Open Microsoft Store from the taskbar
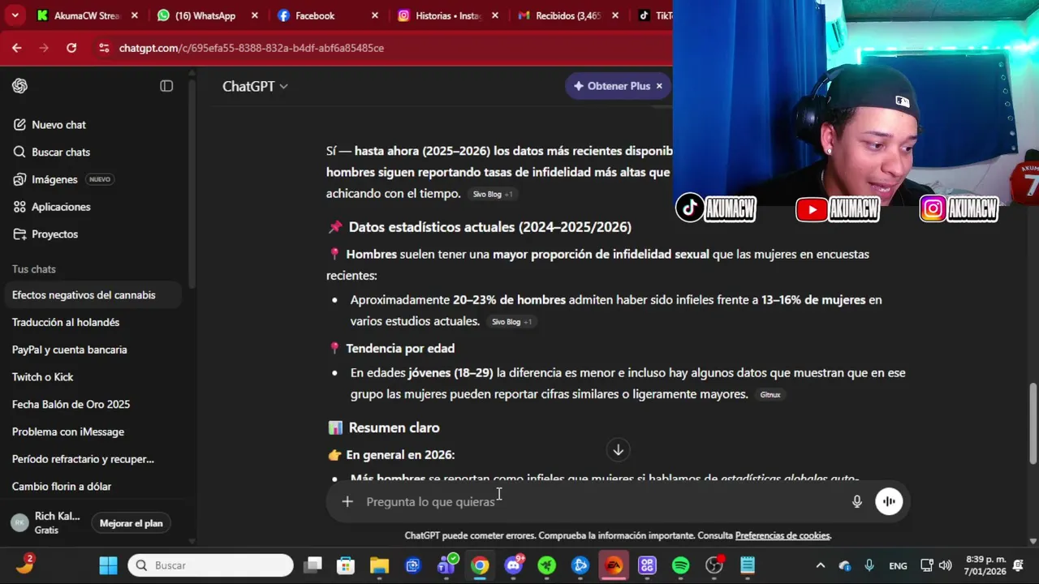The image size is (1039, 584). pyautogui.click(x=346, y=565)
